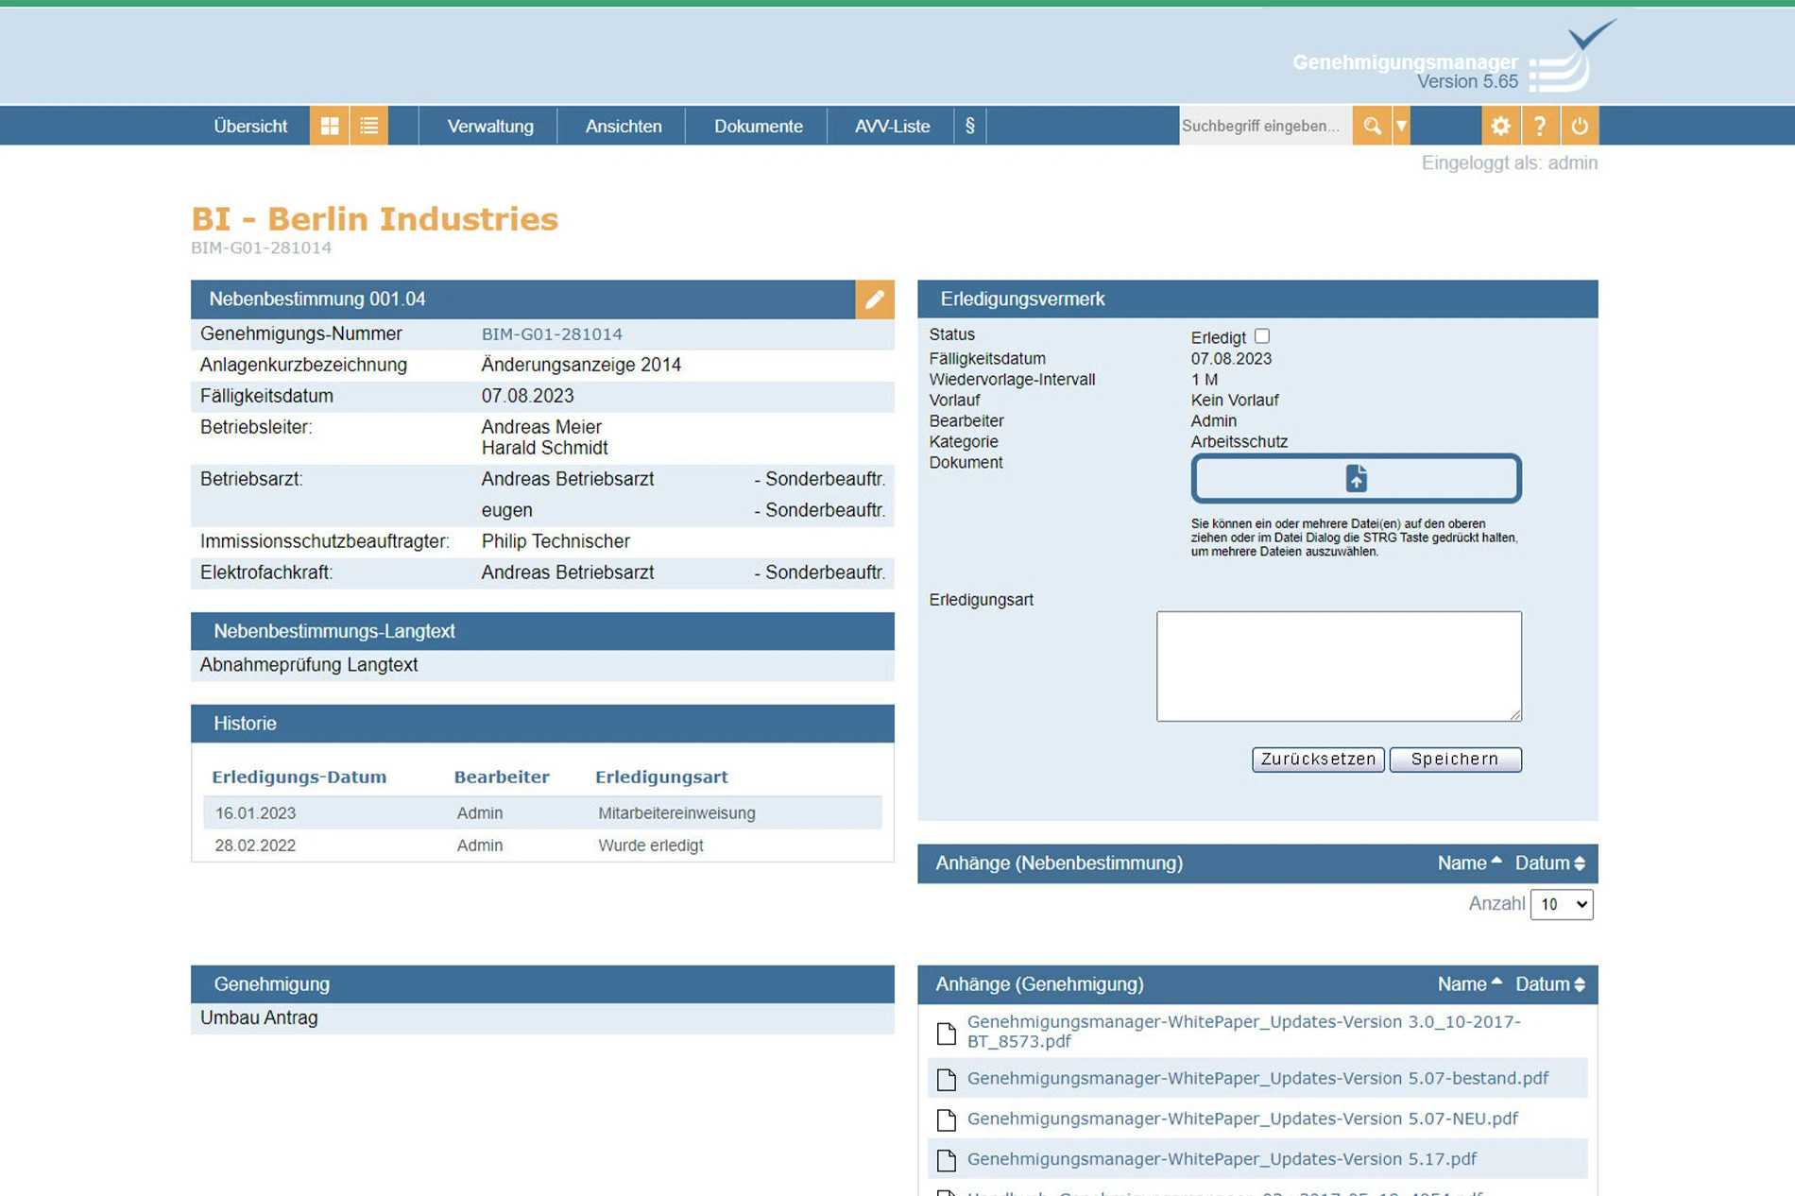
Task: Open settings with the gear icon
Action: pyautogui.click(x=1500, y=126)
